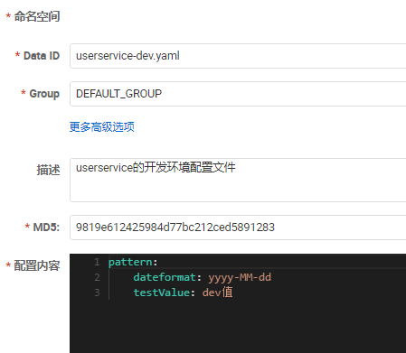Image resolution: width=406 pixels, height=353 pixels.
Task: Open the 更多高级选项 link
Action: (x=102, y=126)
